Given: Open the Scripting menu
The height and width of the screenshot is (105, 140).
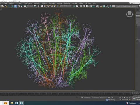Looking at the screenshot, I should (x=59, y=3).
